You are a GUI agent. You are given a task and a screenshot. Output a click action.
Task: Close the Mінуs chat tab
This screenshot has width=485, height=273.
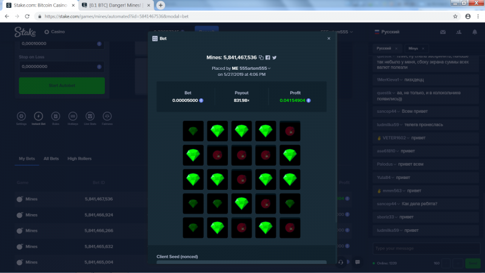pos(423,49)
